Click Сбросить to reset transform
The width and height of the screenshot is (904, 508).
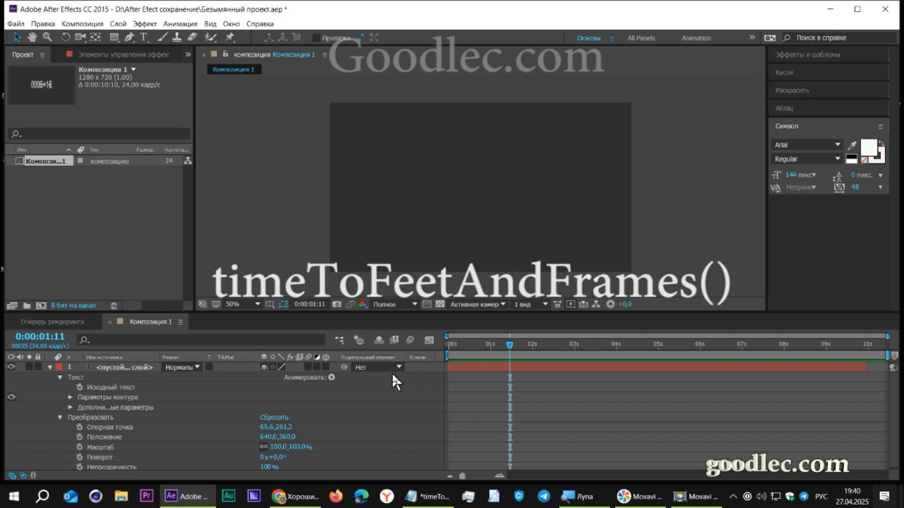[275, 417]
